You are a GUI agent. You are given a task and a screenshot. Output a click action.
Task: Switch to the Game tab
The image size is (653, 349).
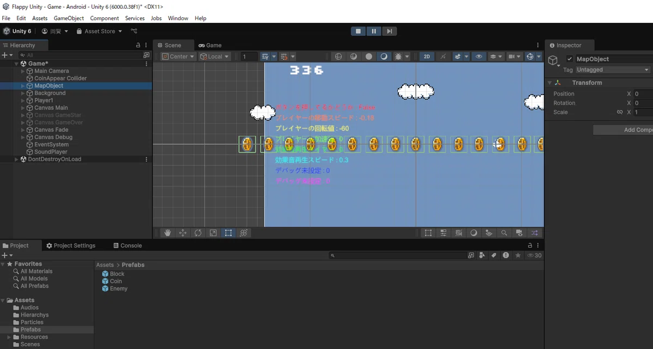(x=210, y=46)
